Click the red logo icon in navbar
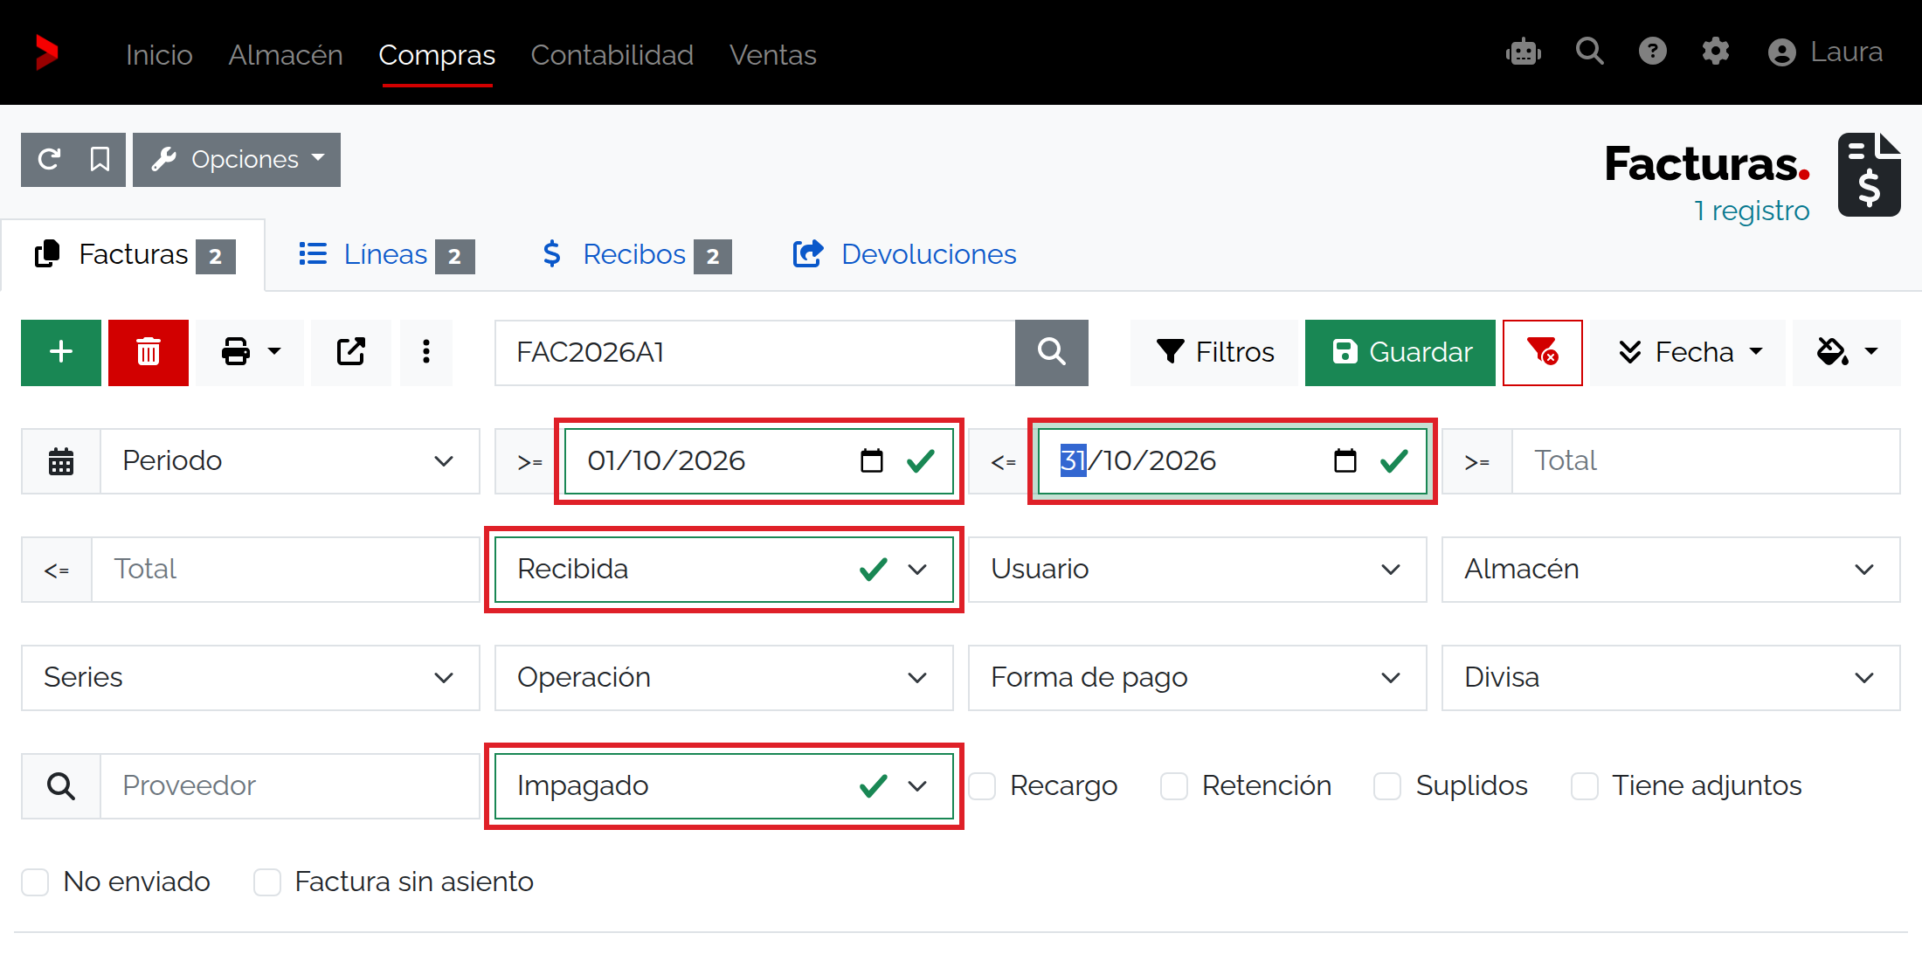 click(x=47, y=52)
